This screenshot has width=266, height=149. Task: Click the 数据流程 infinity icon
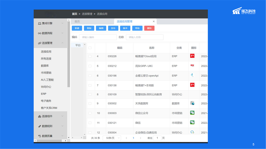click(x=40, y=33)
